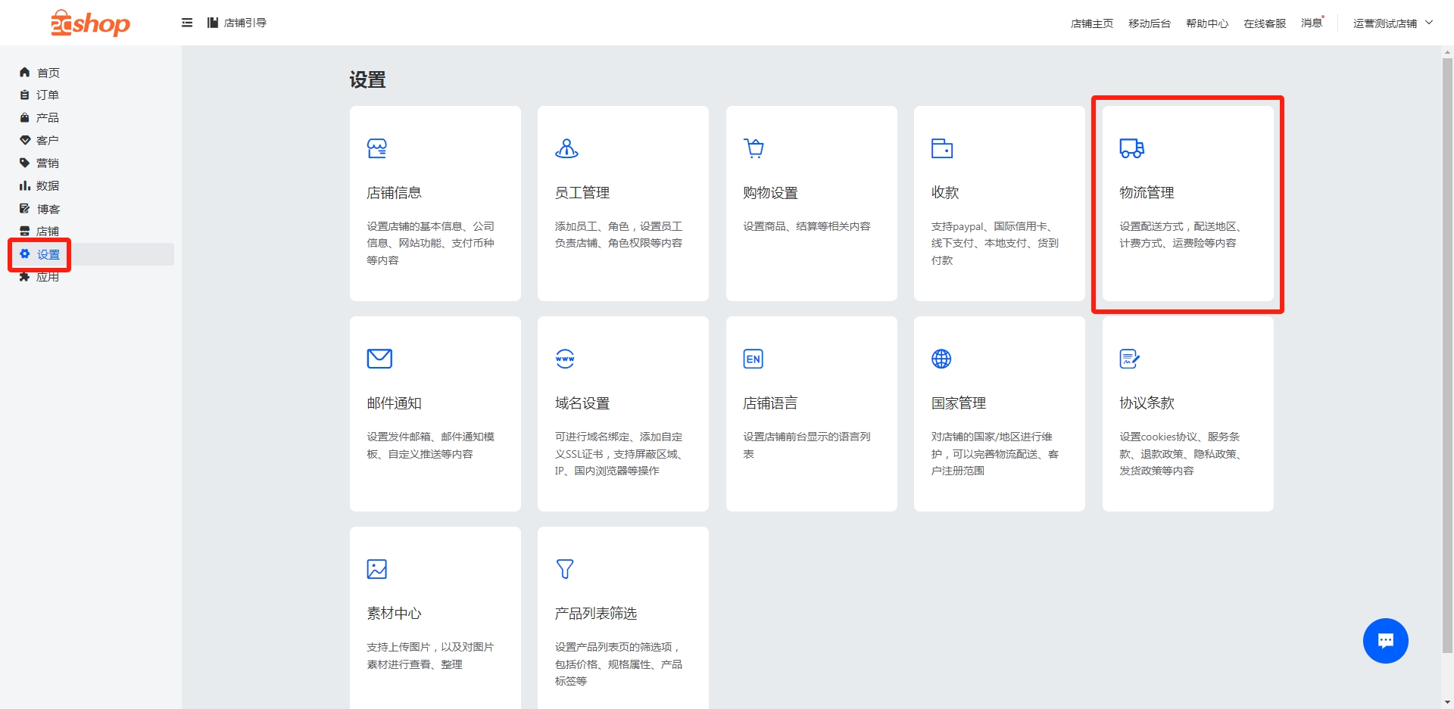Click the 素材中心 image icon

tap(377, 569)
